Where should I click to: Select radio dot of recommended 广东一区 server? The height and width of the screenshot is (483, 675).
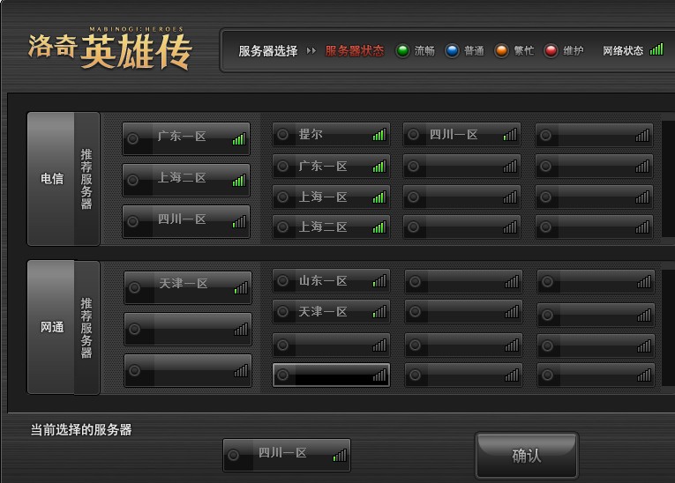pyautogui.click(x=133, y=138)
